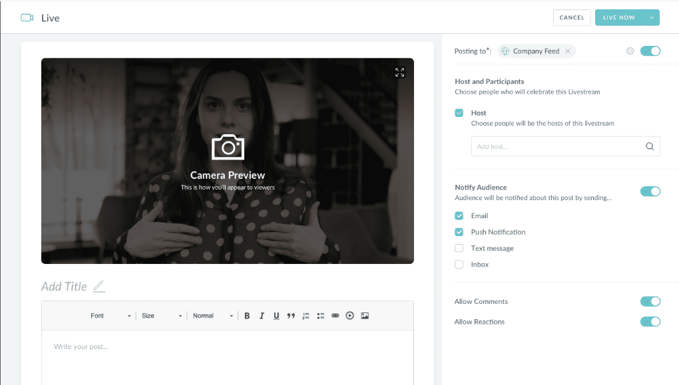679x385 pixels.
Task: Disable the Allow Comments toggle
Action: click(650, 301)
